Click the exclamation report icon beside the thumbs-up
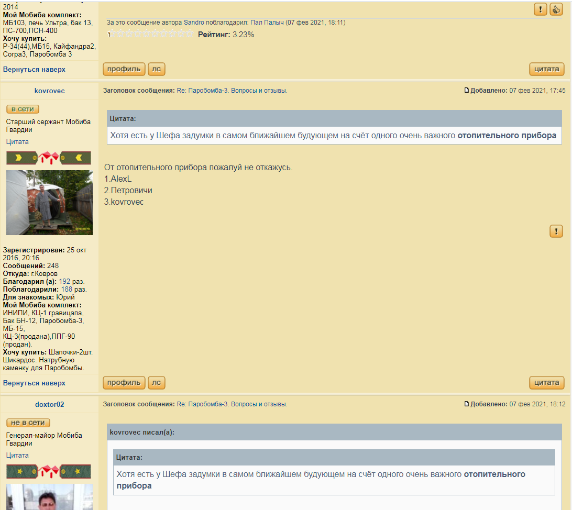Screen dimensions: 572x510 [541, 9]
